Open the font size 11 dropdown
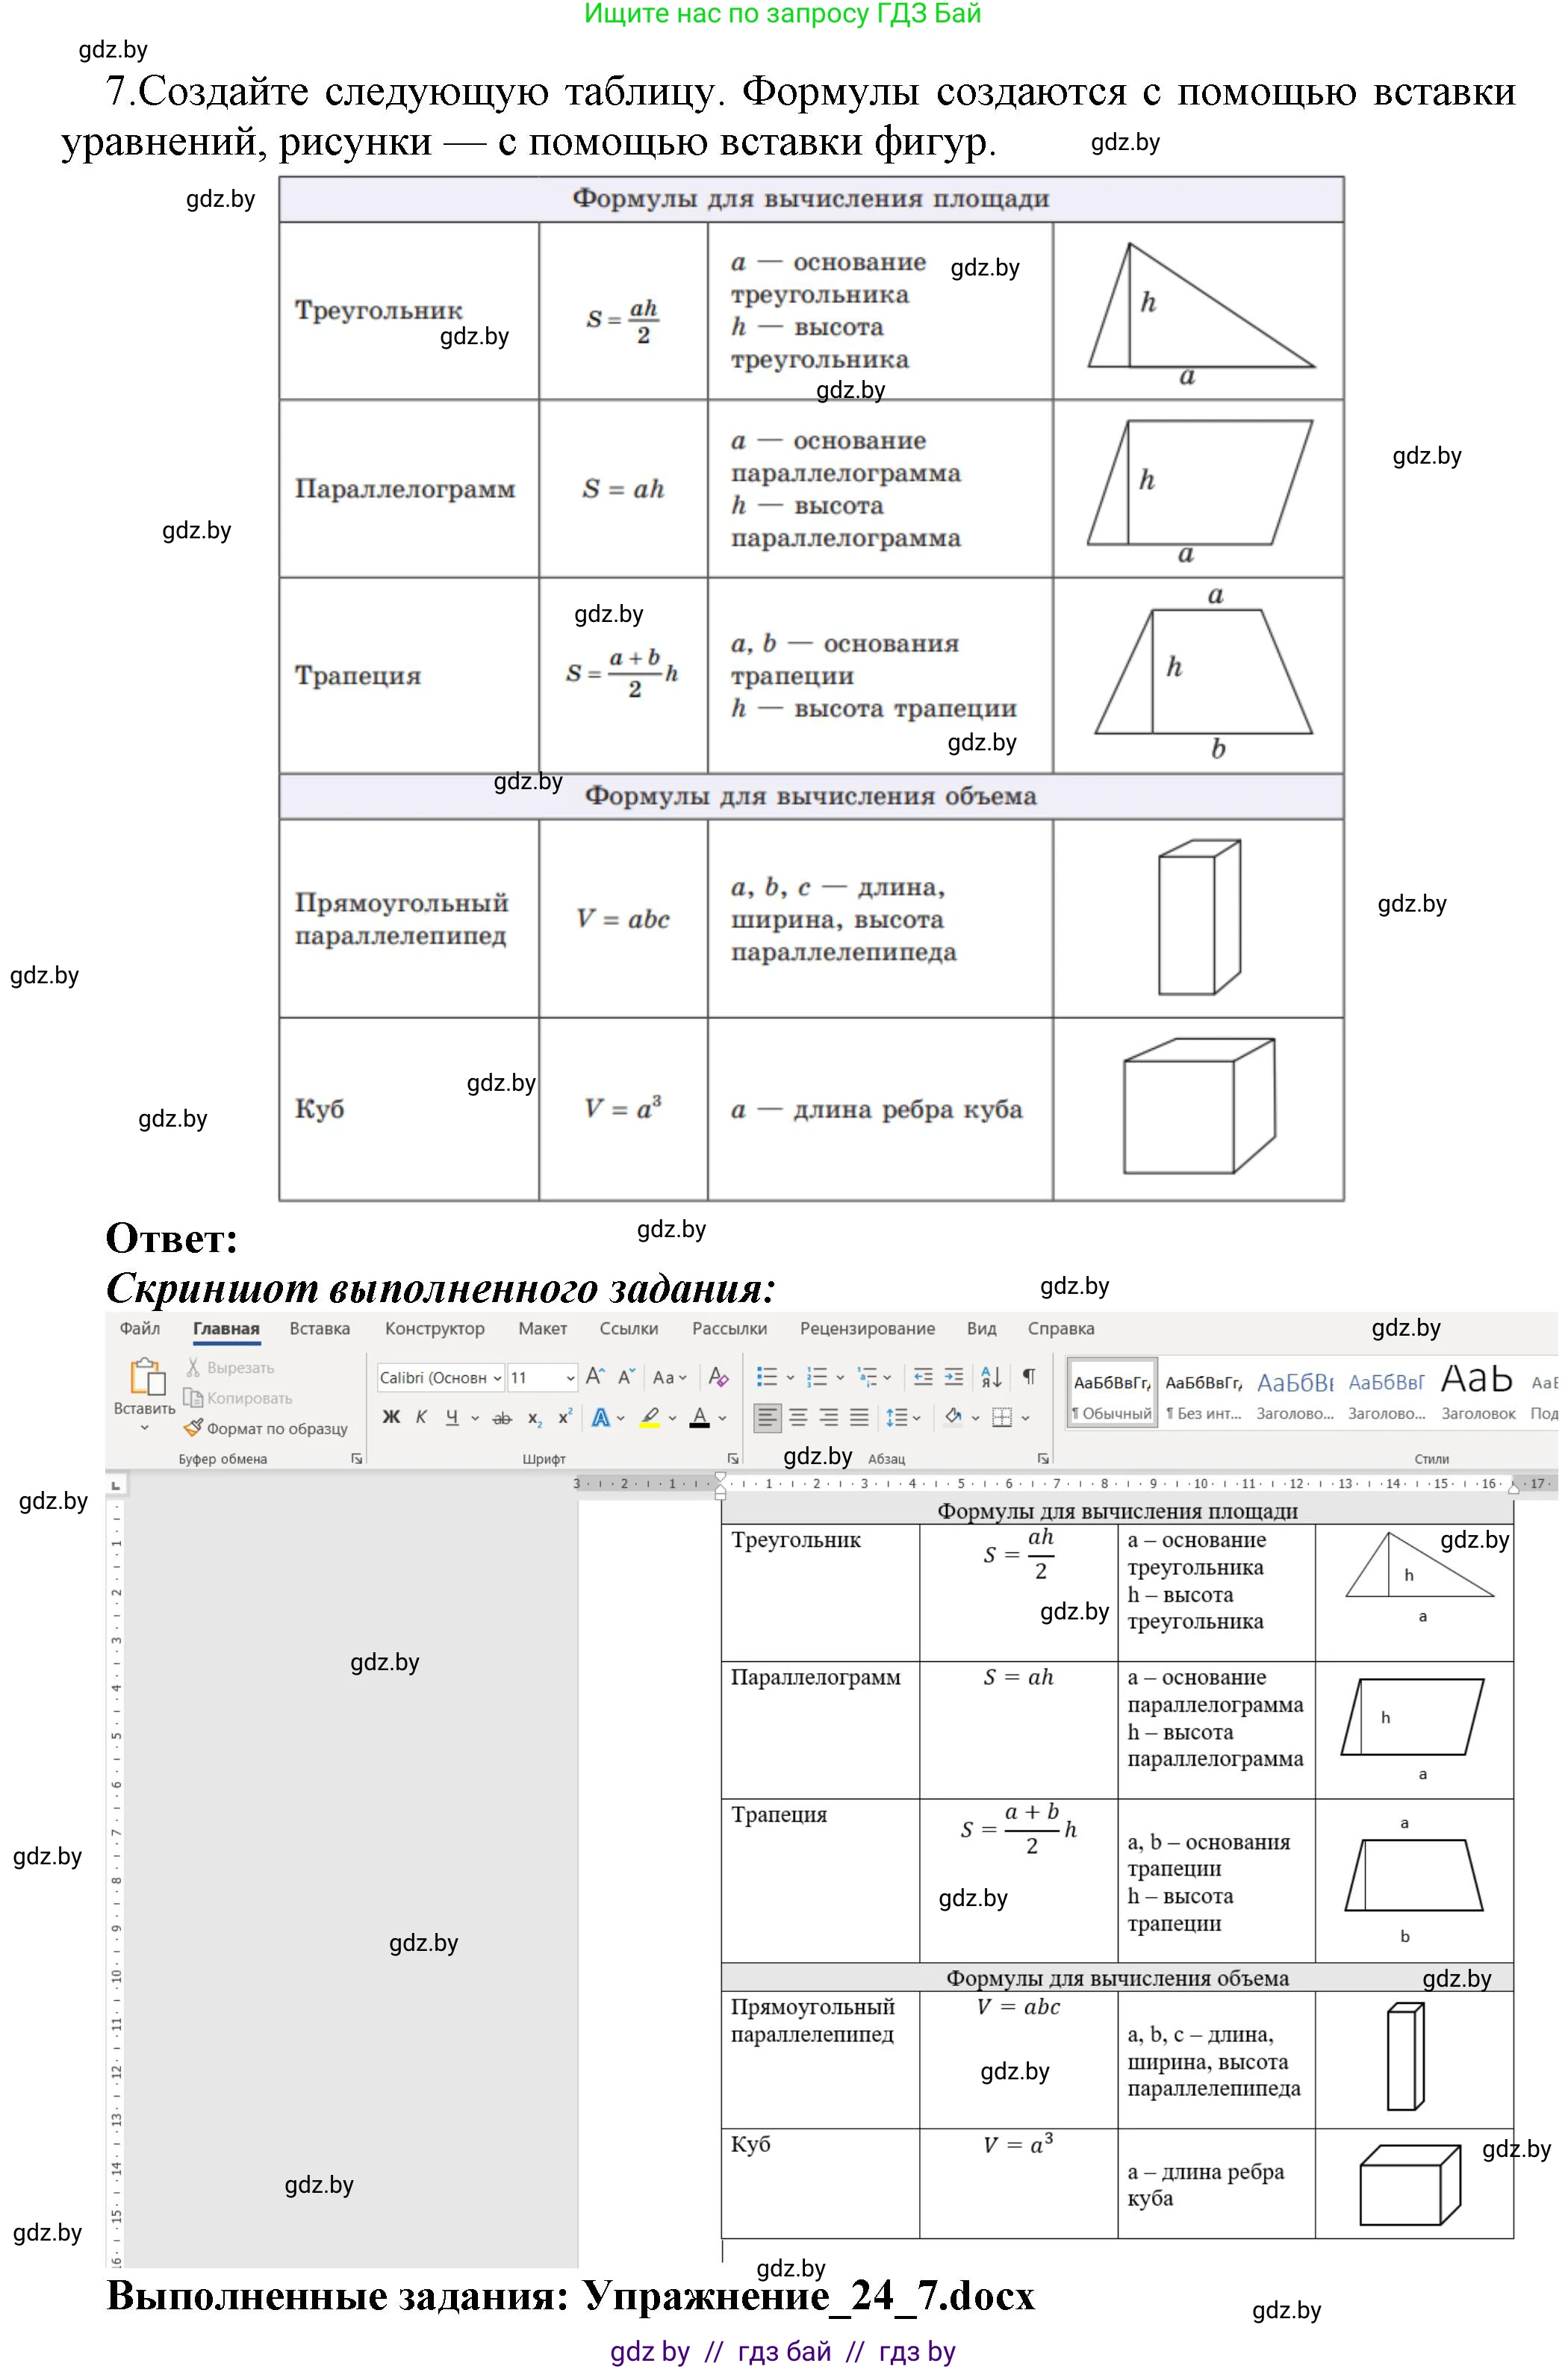Image resolution: width=1568 pixels, height=2369 pixels. pos(570,1378)
